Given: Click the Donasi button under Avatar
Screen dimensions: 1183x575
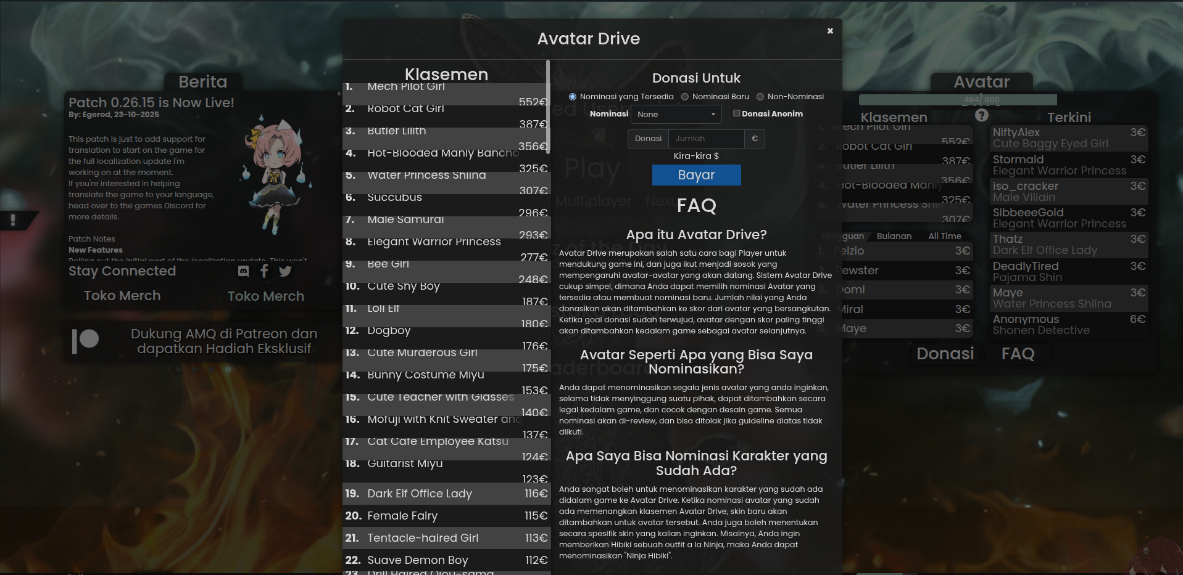Looking at the screenshot, I should pos(945,354).
